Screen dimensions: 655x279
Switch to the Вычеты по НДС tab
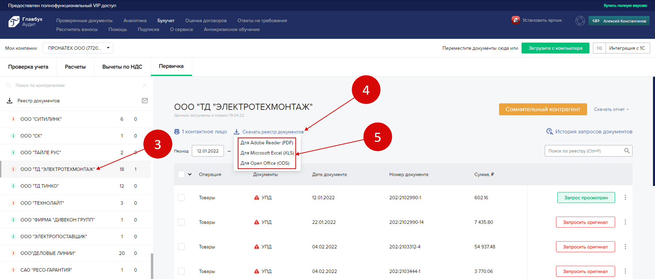click(122, 67)
